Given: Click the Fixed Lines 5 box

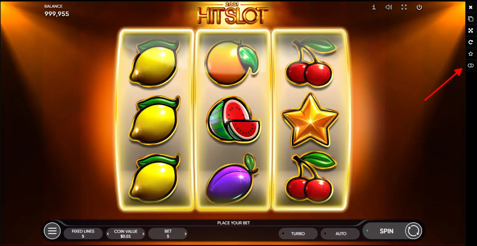Looking at the screenshot, I should point(83,234).
